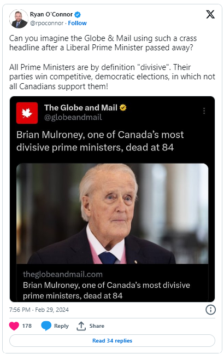Click the X logo icon
224x354 pixels.
pos(210,14)
